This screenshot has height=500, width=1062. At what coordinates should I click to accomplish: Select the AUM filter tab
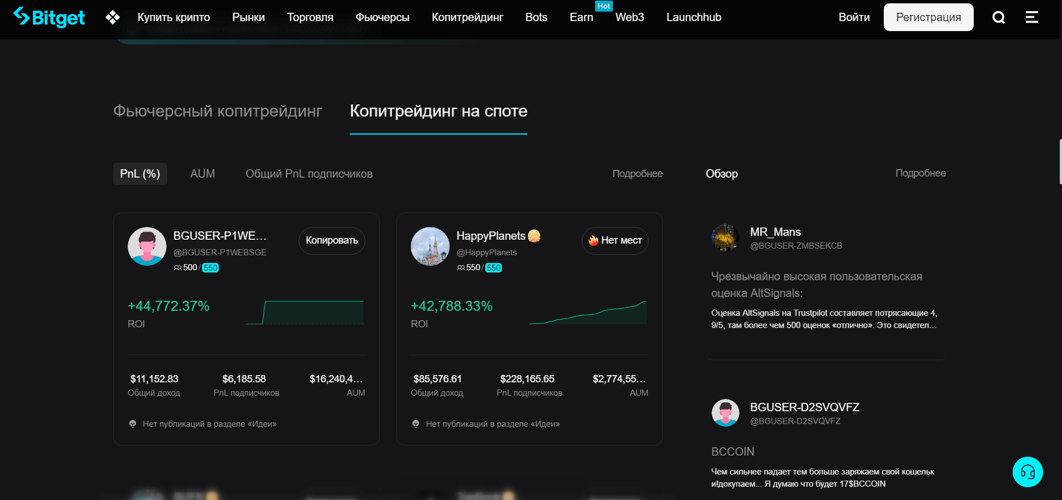tap(203, 174)
